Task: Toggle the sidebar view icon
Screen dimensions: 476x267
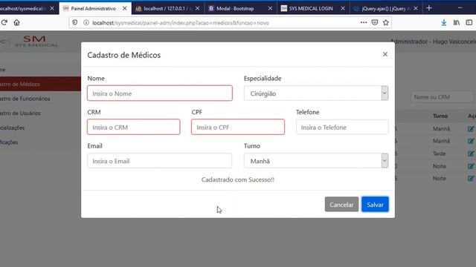Action: [469, 22]
